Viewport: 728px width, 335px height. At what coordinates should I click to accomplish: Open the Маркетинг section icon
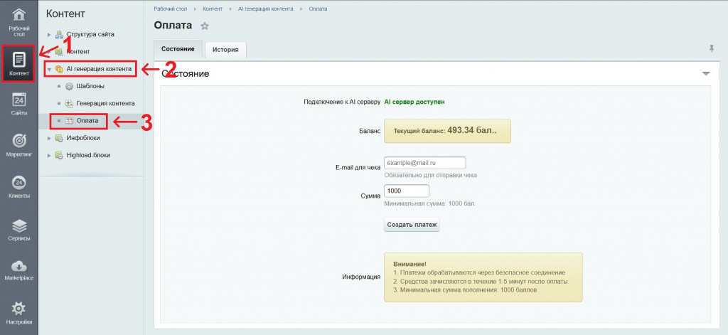(x=19, y=146)
